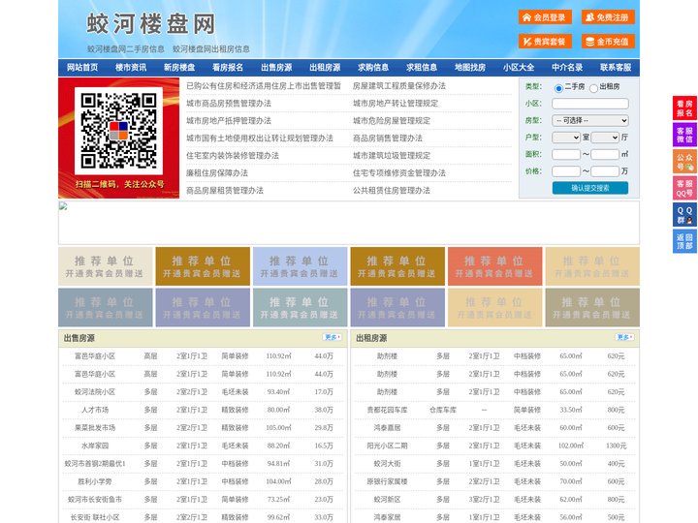Click 更多 in 出租房源 section header
The width and height of the screenshot is (698, 523).
point(624,338)
